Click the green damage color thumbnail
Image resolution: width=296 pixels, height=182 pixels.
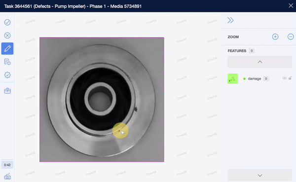(x=232, y=79)
